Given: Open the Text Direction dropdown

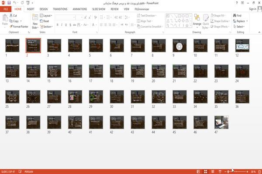Looking at the screenshot, I should tap(147, 16).
